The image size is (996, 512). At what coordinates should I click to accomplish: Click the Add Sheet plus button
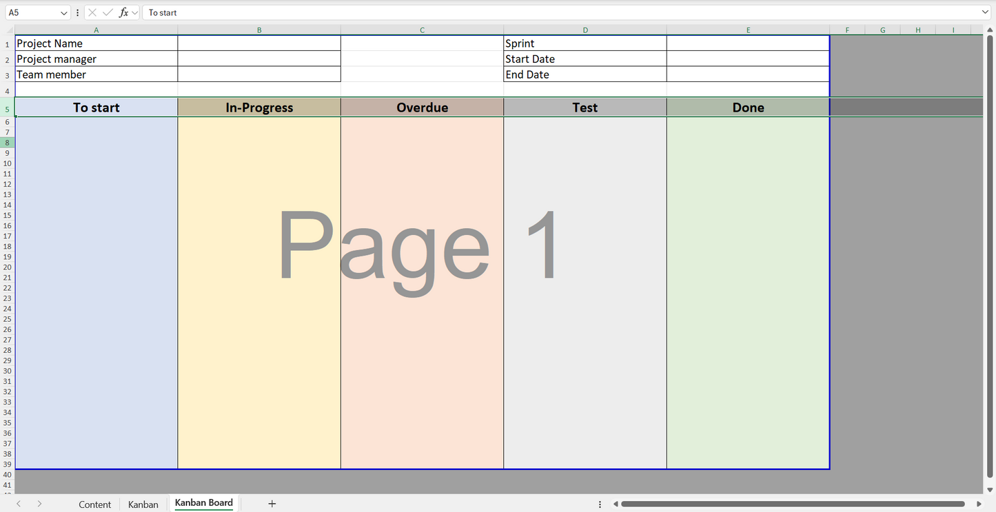(272, 504)
